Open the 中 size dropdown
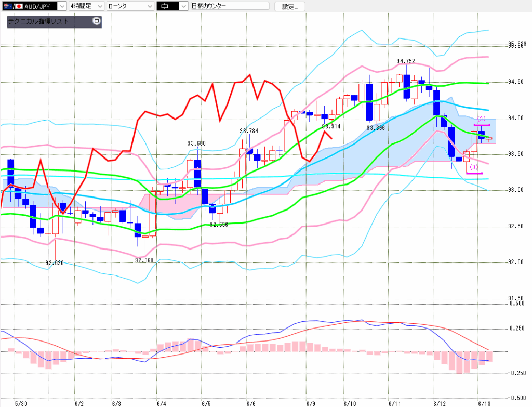The image size is (532, 407). point(172,6)
